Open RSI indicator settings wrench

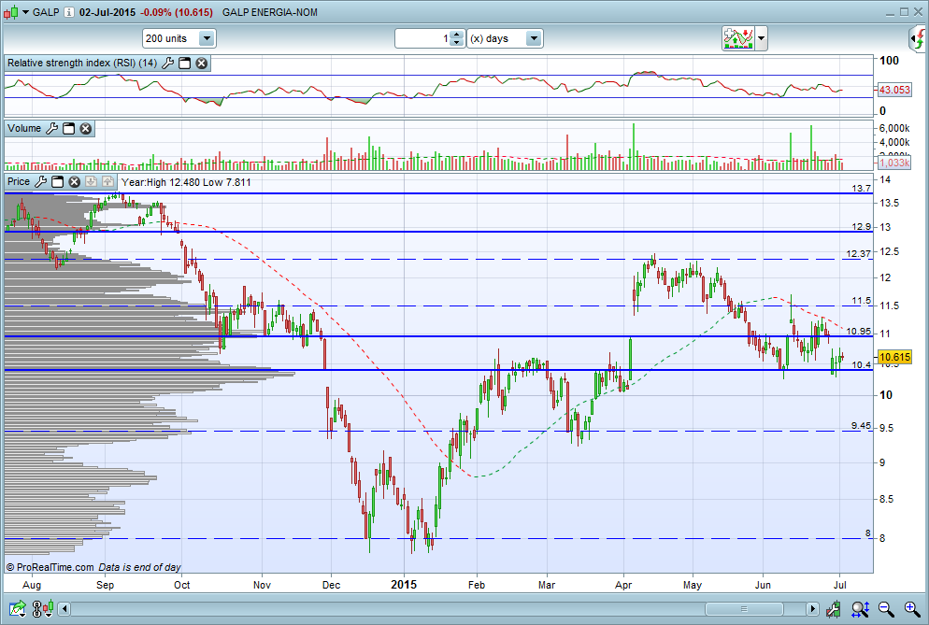pyautogui.click(x=167, y=63)
